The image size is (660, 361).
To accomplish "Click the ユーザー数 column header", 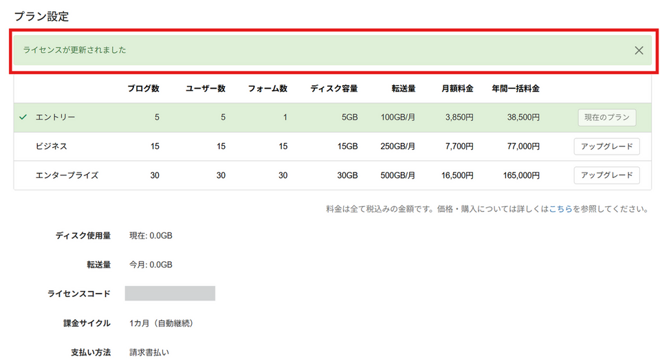I will click(205, 89).
